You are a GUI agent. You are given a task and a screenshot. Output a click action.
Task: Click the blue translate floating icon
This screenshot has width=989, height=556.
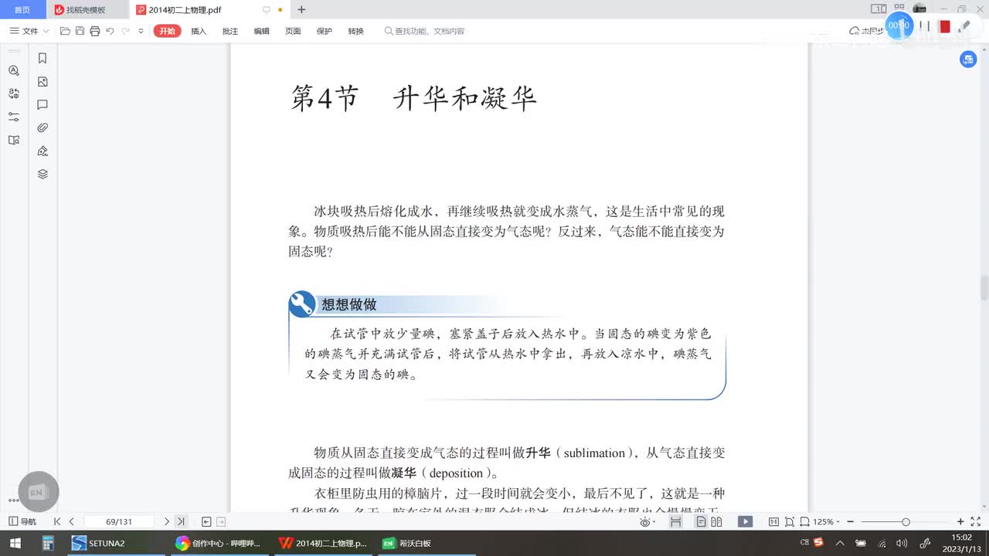tap(967, 59)
